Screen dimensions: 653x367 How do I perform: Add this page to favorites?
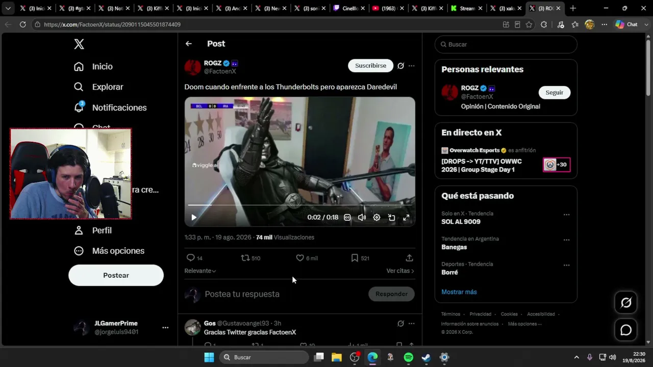(529, 24)
